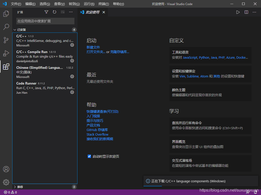Image resolution: width=261 pixels, height=195 pixels.
Task: Open the Code Runner extension gear
Action: click(72, 92)
